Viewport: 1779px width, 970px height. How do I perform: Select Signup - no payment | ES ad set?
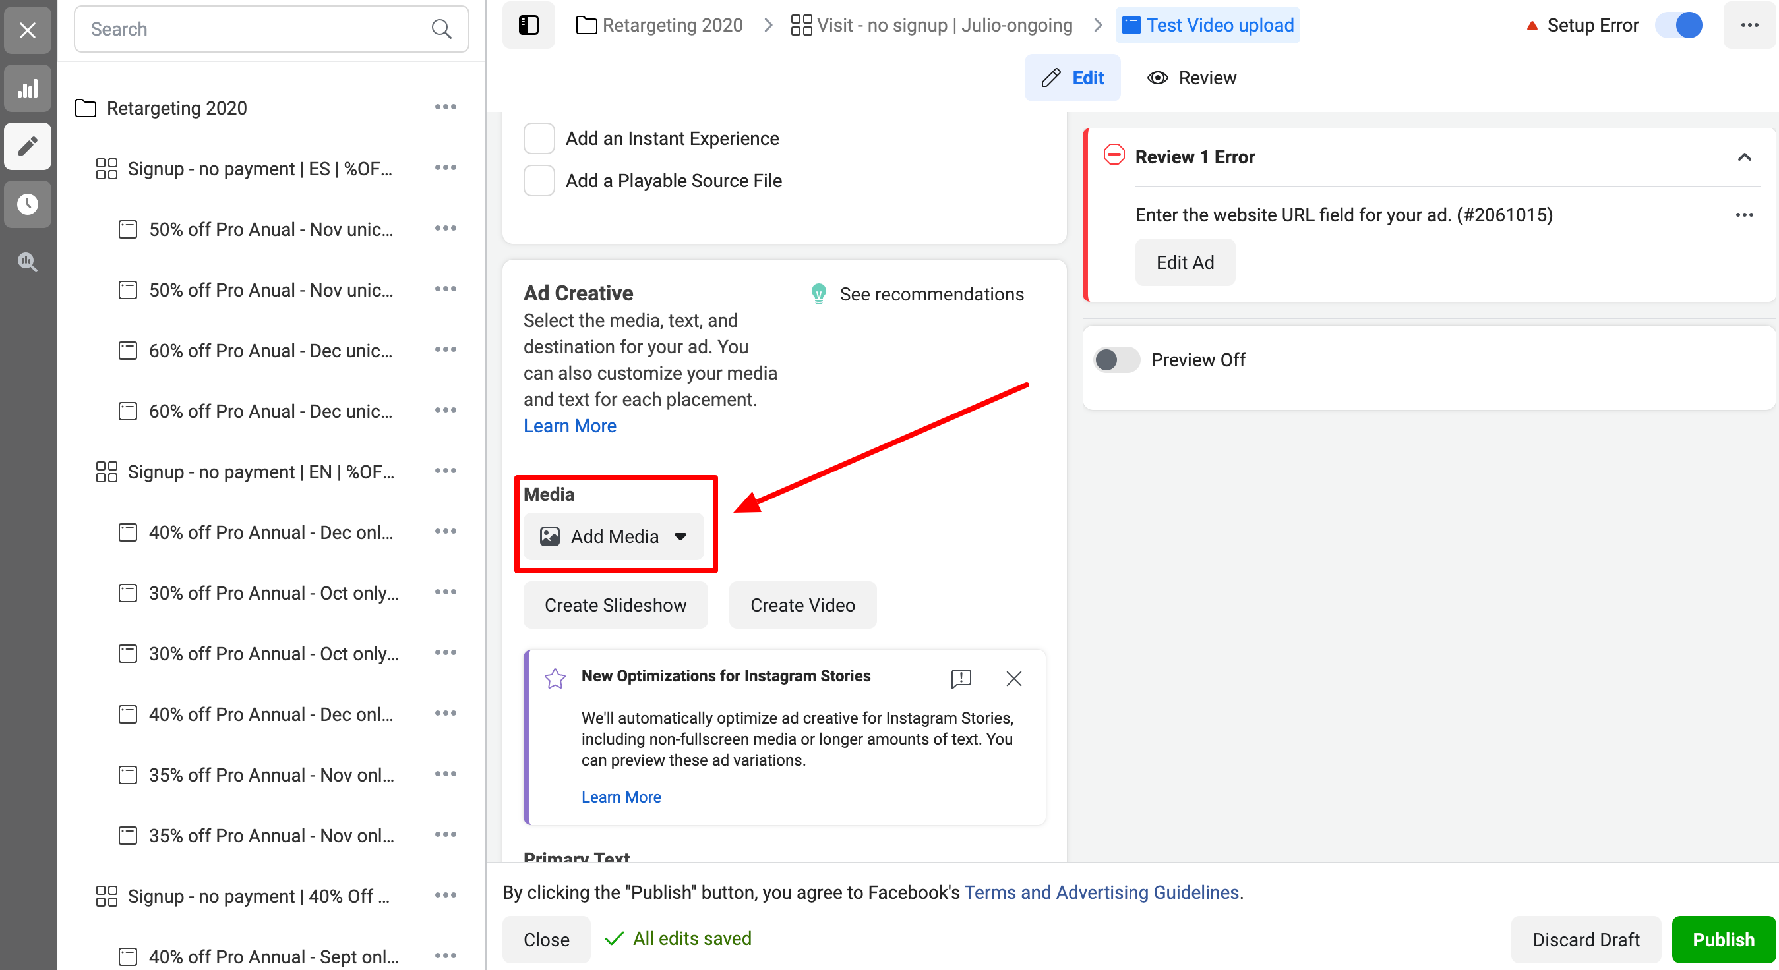260,169
